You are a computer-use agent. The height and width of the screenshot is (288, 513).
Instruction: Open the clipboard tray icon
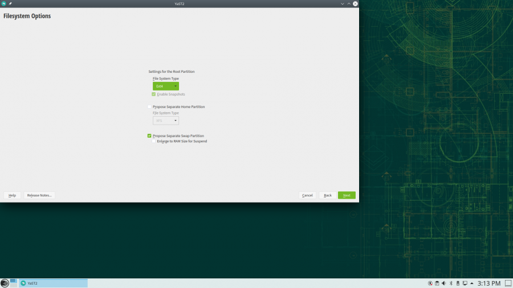click(x=436, y=283)
